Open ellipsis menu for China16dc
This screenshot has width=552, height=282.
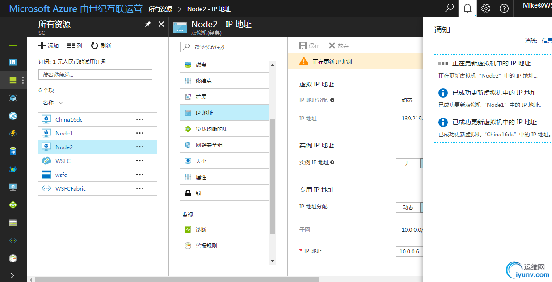point(140,119)
